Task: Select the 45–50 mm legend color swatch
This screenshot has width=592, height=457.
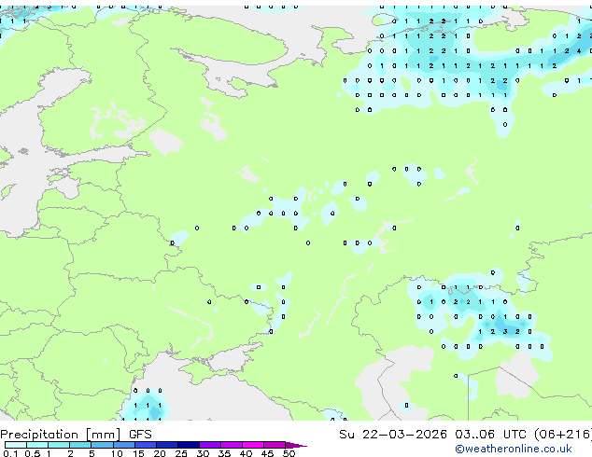Action: [x=275, y=445]
